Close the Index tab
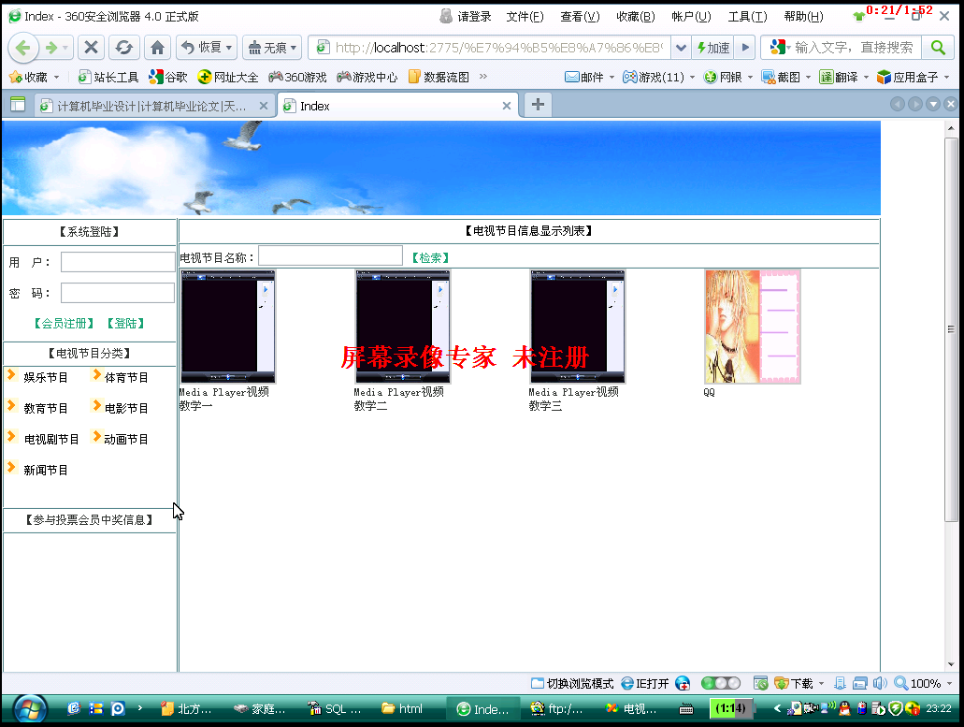 pyautogui.click(x=507, y=106)
